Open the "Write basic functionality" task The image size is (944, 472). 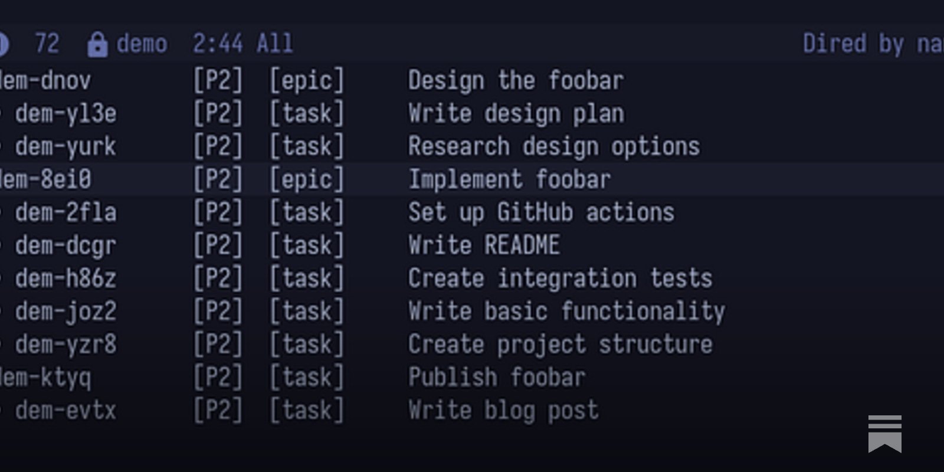pyautogui.click(x=566, y=312)
